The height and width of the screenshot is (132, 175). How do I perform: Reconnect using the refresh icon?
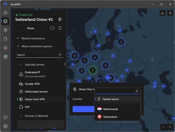[x=60, y=28]
